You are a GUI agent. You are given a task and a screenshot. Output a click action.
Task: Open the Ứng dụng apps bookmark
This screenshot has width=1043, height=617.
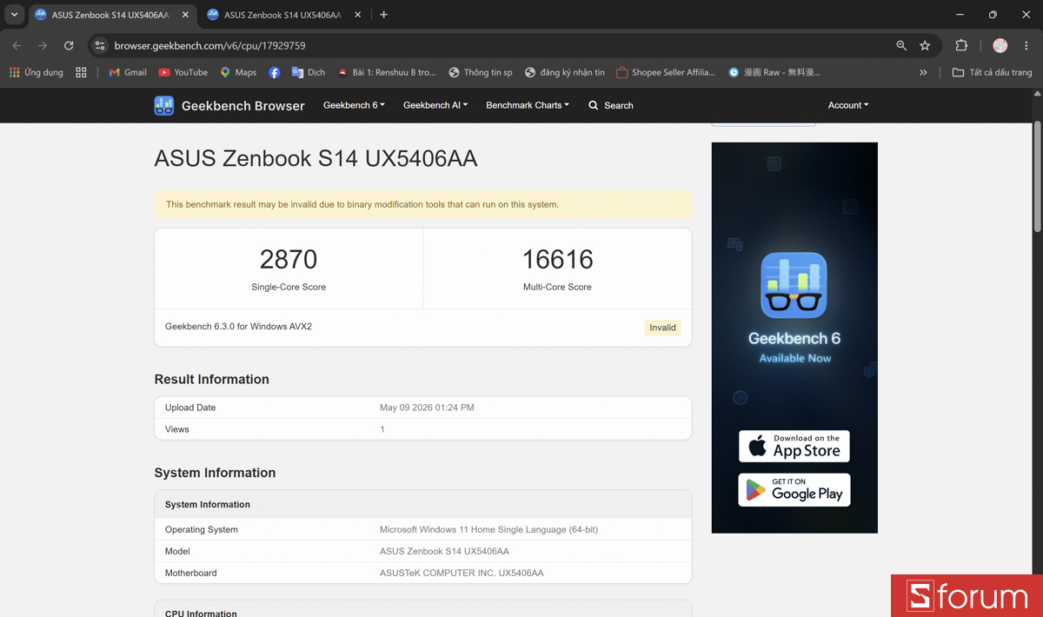click(37, 72)
